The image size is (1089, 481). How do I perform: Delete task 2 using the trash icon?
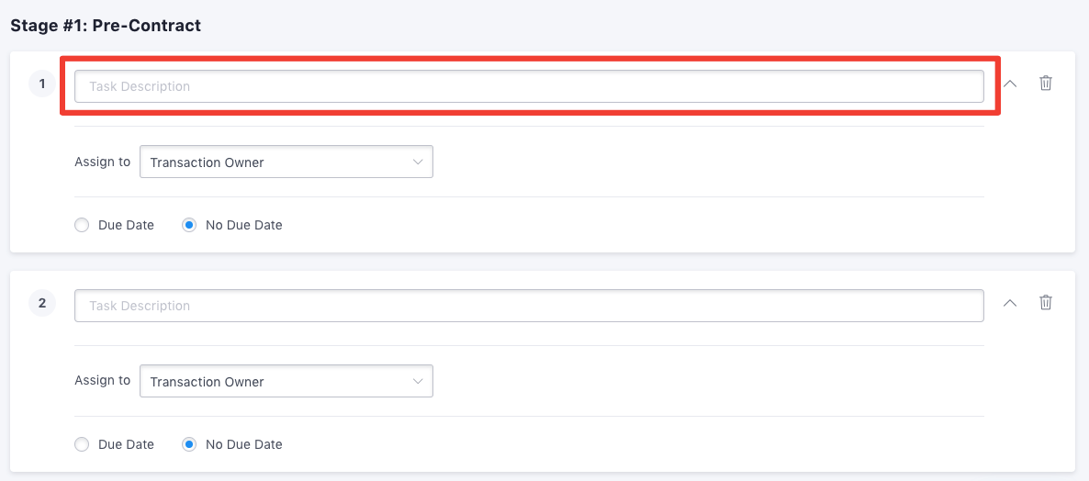(x=1045, y=303)
